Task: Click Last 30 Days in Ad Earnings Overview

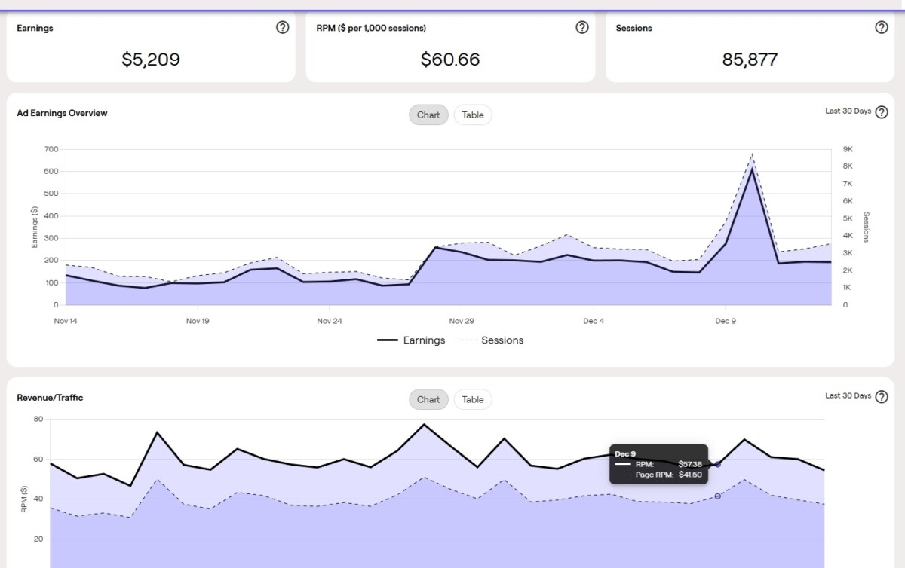Action: point(848,111)
